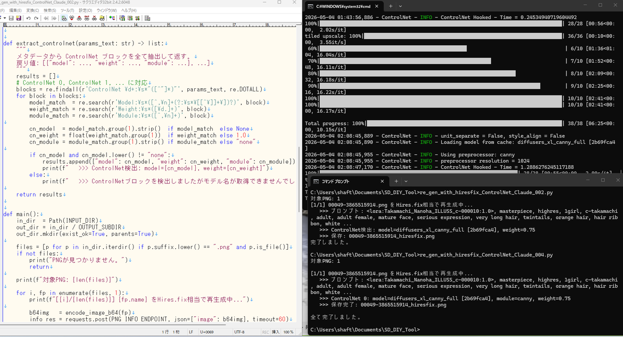Jump to previous position in move history

click(x=45, y=18)
